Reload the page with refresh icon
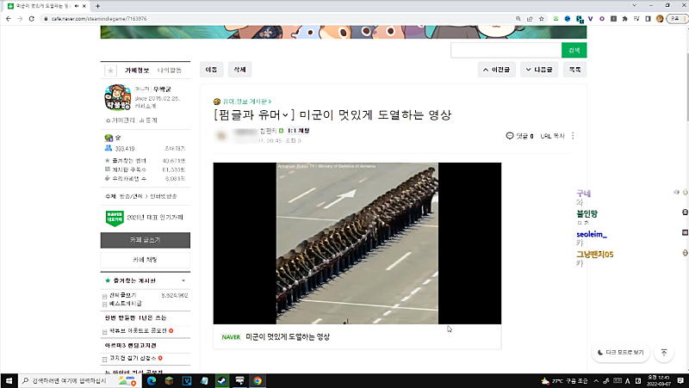 pos(32,19)
